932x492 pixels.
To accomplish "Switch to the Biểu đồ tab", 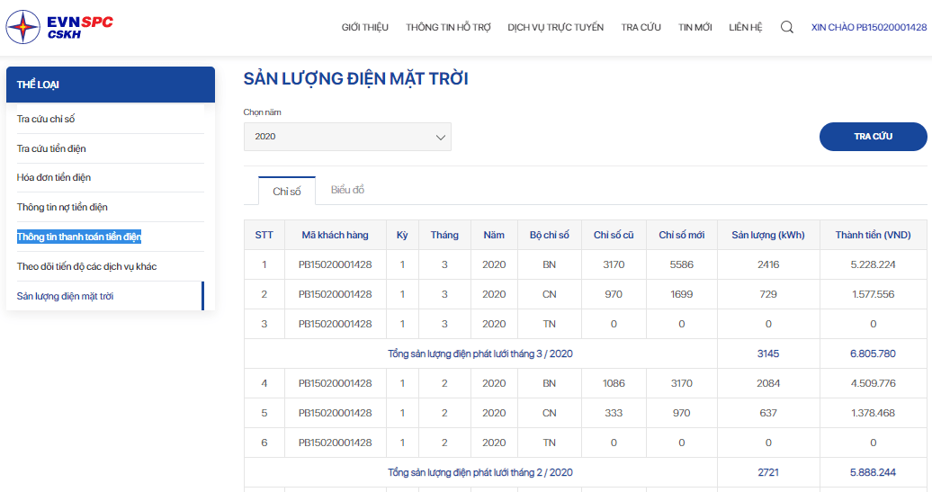I will [x=347, y=190].
